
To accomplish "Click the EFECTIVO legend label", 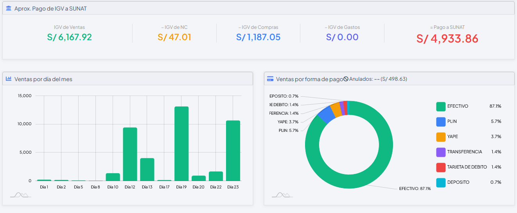I will coord(458,106).
